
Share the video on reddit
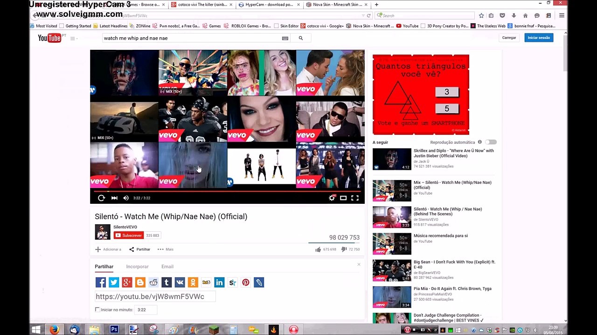153,282
